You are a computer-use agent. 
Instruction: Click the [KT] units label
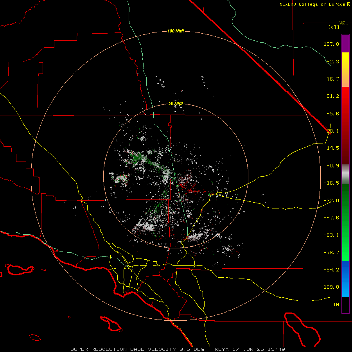(x=334, y=27)
